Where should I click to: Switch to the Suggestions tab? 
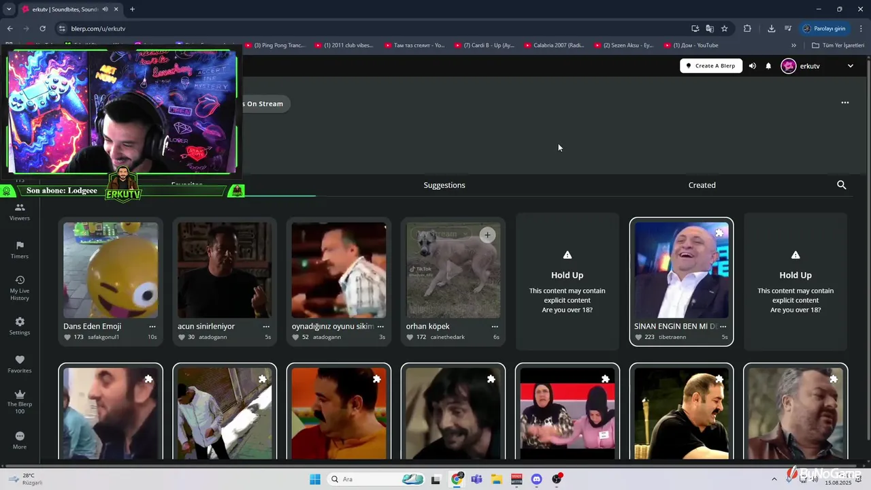coord(444,185)
